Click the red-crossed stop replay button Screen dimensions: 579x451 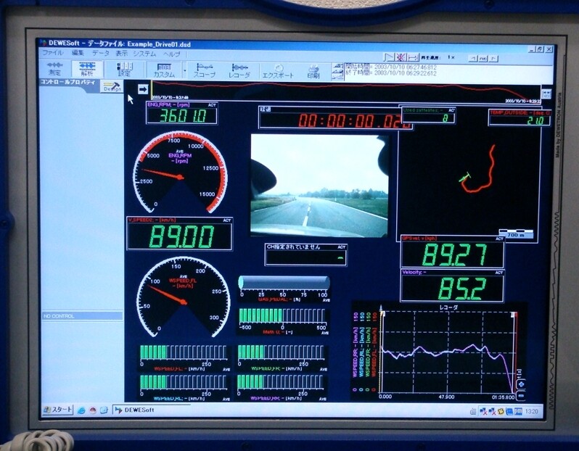(x=401, y=57)
